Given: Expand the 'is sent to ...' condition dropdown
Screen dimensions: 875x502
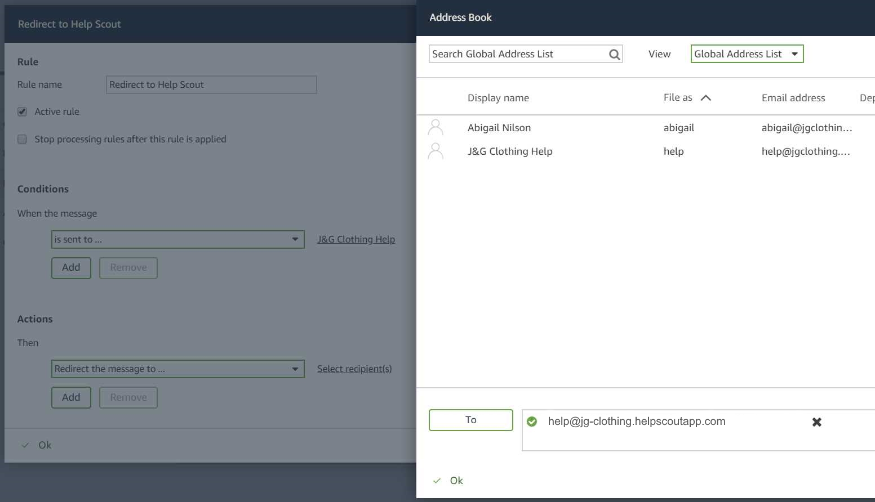Looking at the screenshot, I should (x=177, y=240).
